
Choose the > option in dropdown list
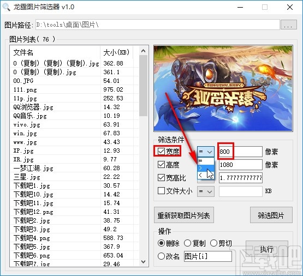click(206, 168)
